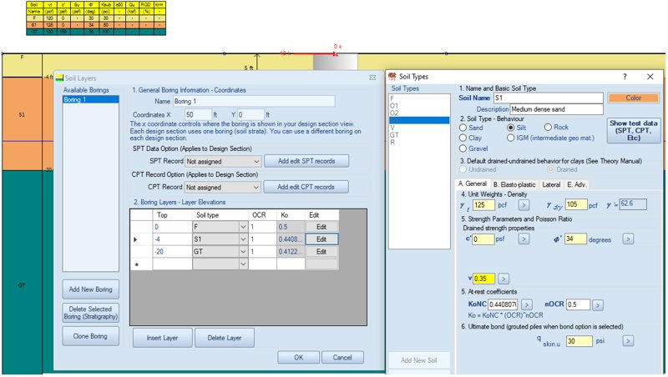Open the SPT Record dropdown
This screenshot has height=377, width=668.
223,161
